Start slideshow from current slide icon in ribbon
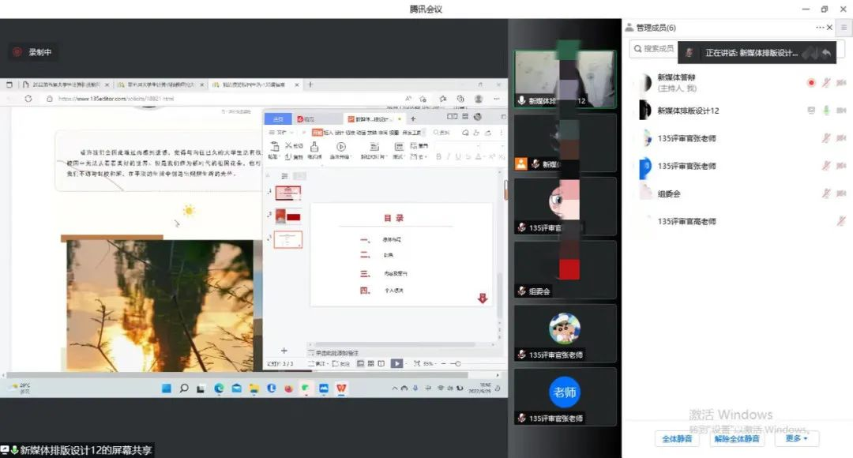This screenshot has height=458, width=853. pyautogui.click(x=341, y=146)
